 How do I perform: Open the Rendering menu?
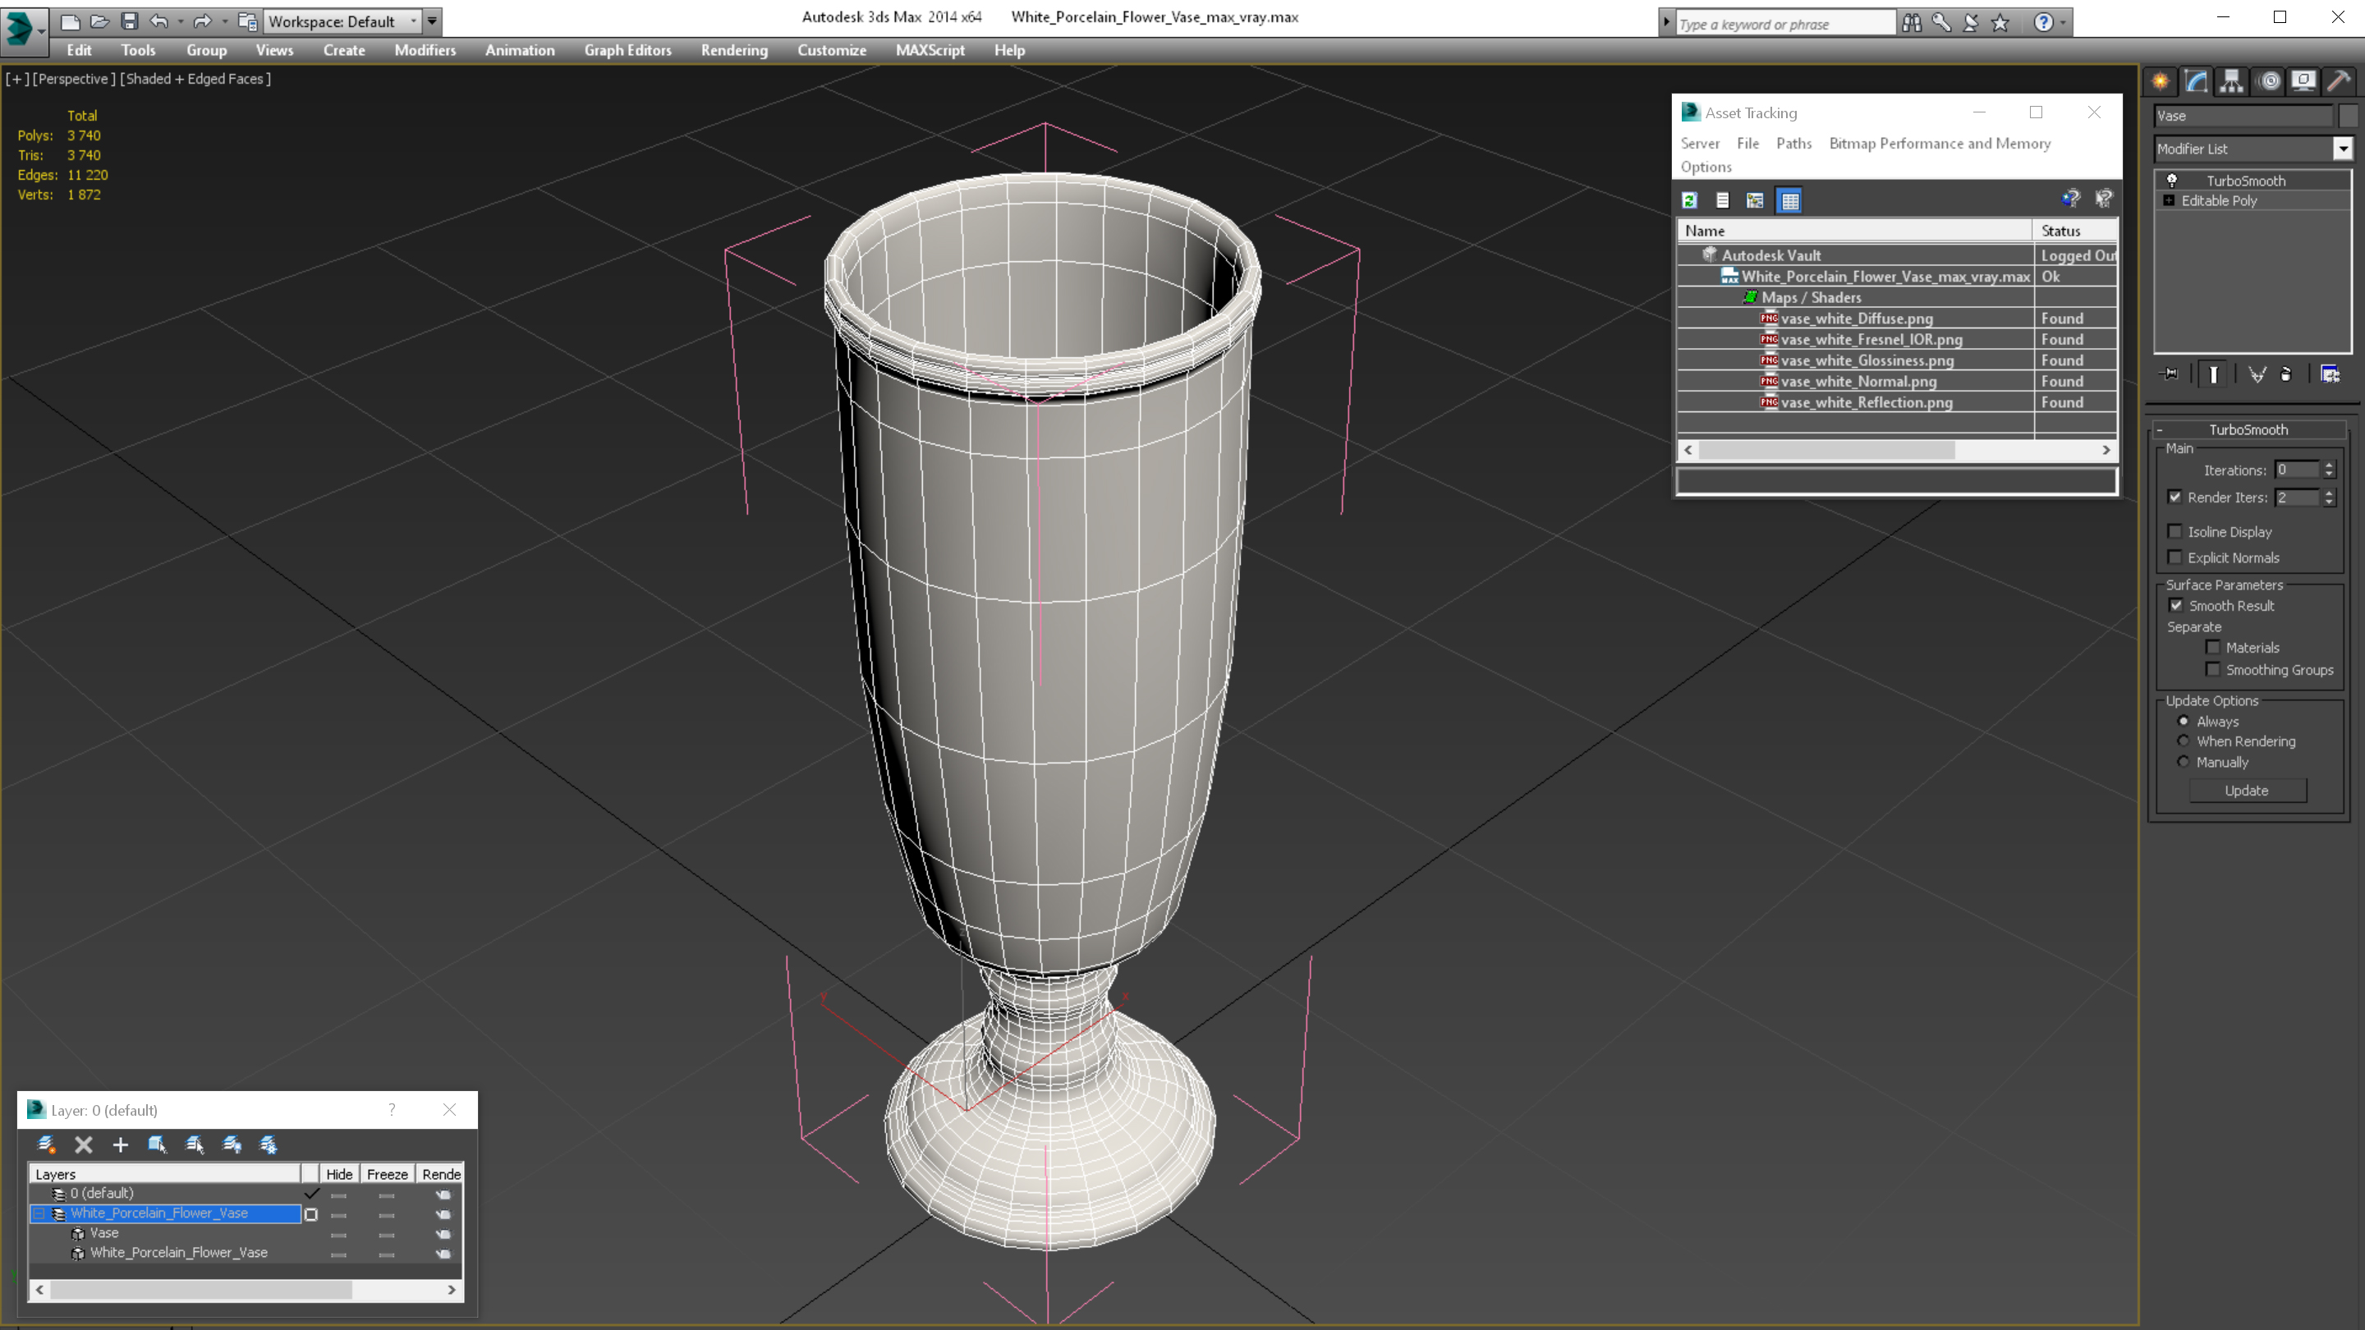(x=733, y=50)
